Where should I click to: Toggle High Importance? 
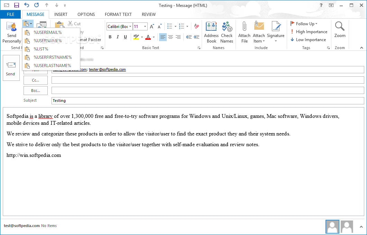point(309,31)
